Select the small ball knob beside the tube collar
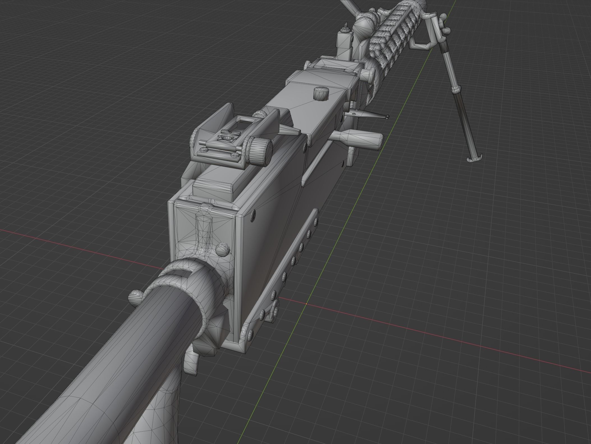The width and height of the screenshot is (591, 444). point(136,299)
